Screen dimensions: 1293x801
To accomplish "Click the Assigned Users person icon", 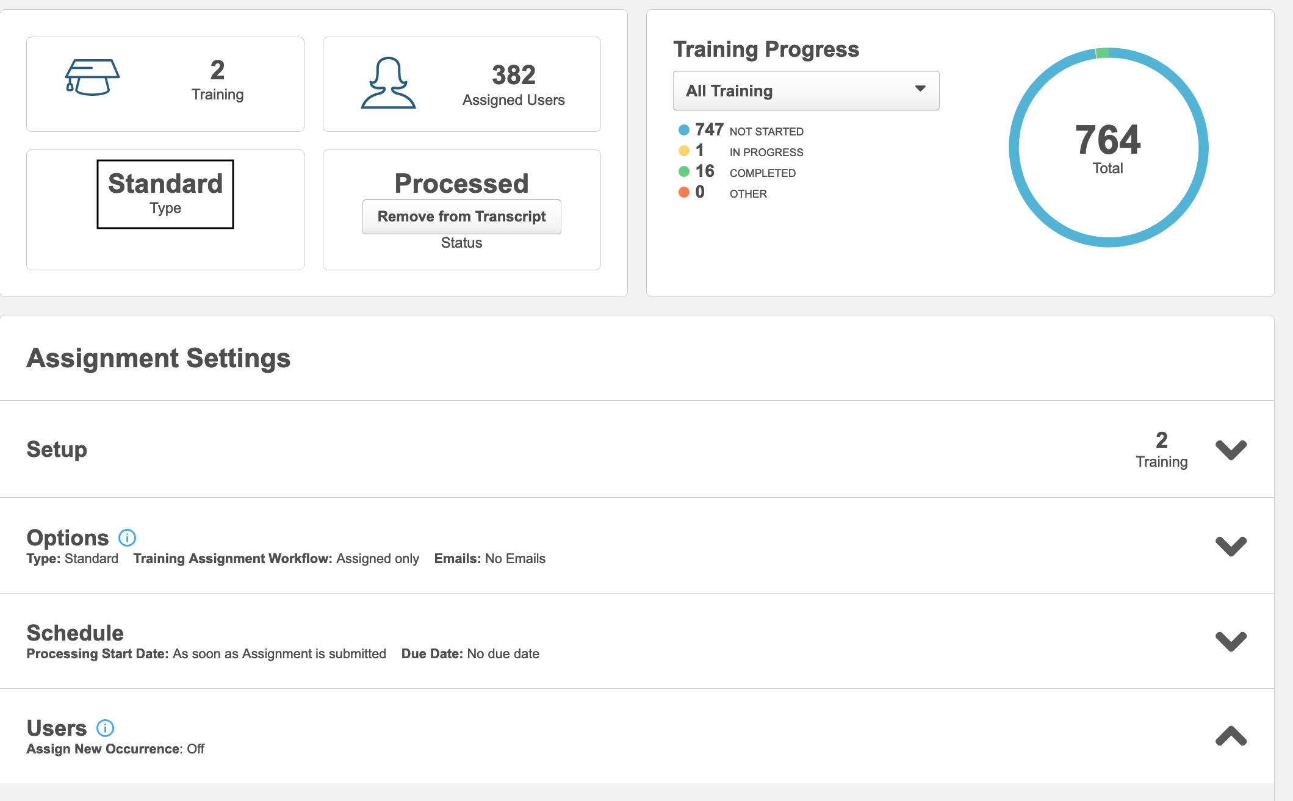I will 389,84.
